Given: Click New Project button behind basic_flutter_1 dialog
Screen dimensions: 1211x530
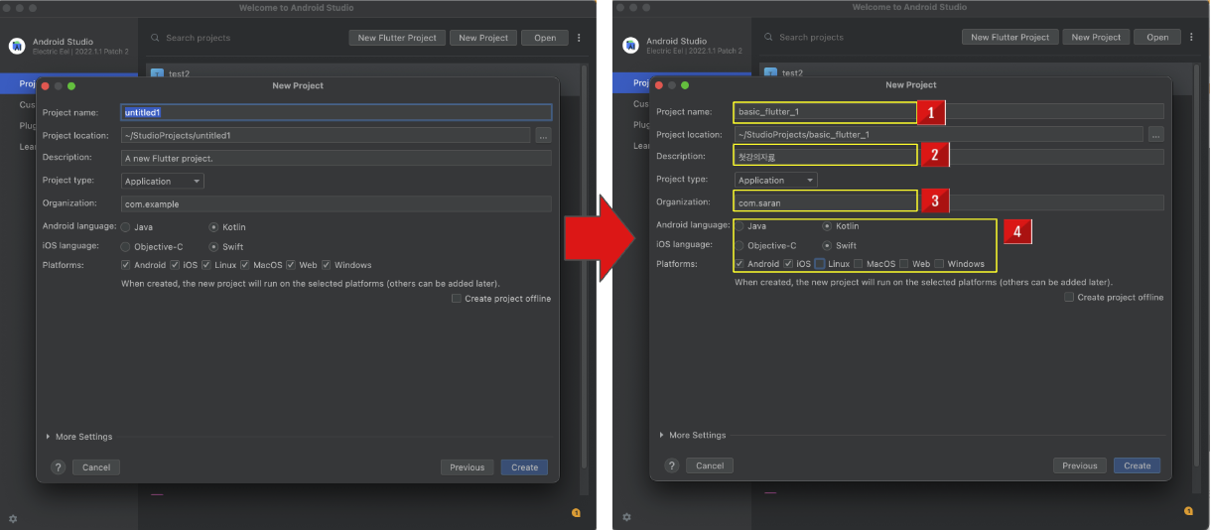Looking at the screenshot, I should (1096, 37).
